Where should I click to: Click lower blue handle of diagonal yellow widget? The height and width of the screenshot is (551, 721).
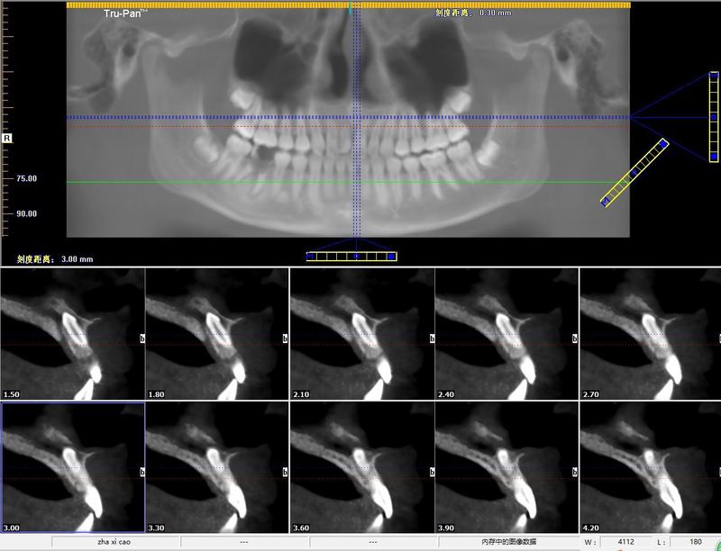605,203
